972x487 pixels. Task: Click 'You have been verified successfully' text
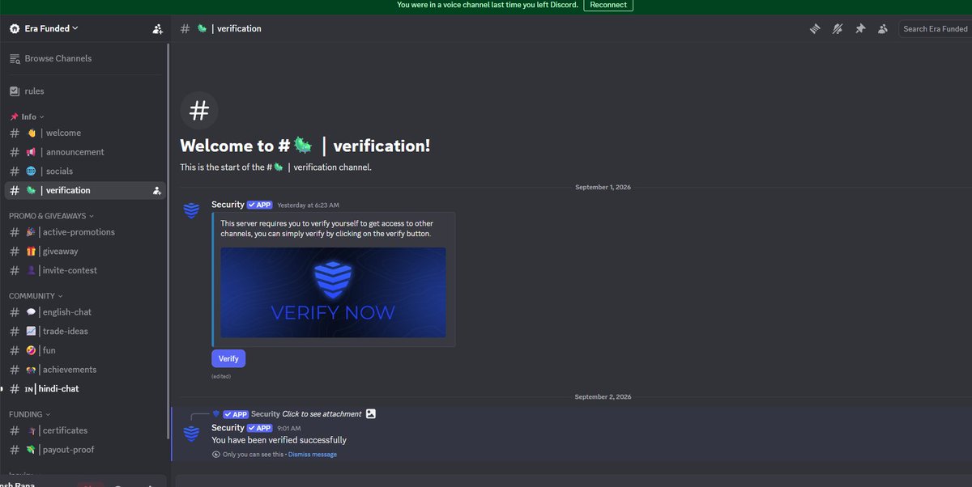pos(279,440)
